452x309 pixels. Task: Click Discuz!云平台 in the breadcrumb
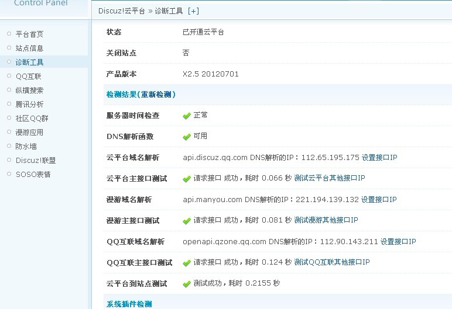coord(121,11)
